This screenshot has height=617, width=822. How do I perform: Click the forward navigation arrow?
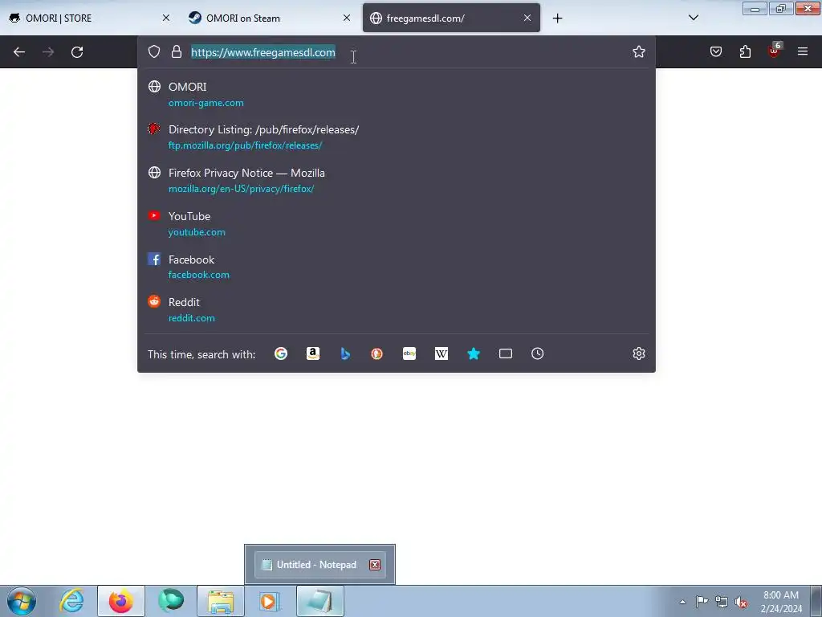click(x=48, y=52)
